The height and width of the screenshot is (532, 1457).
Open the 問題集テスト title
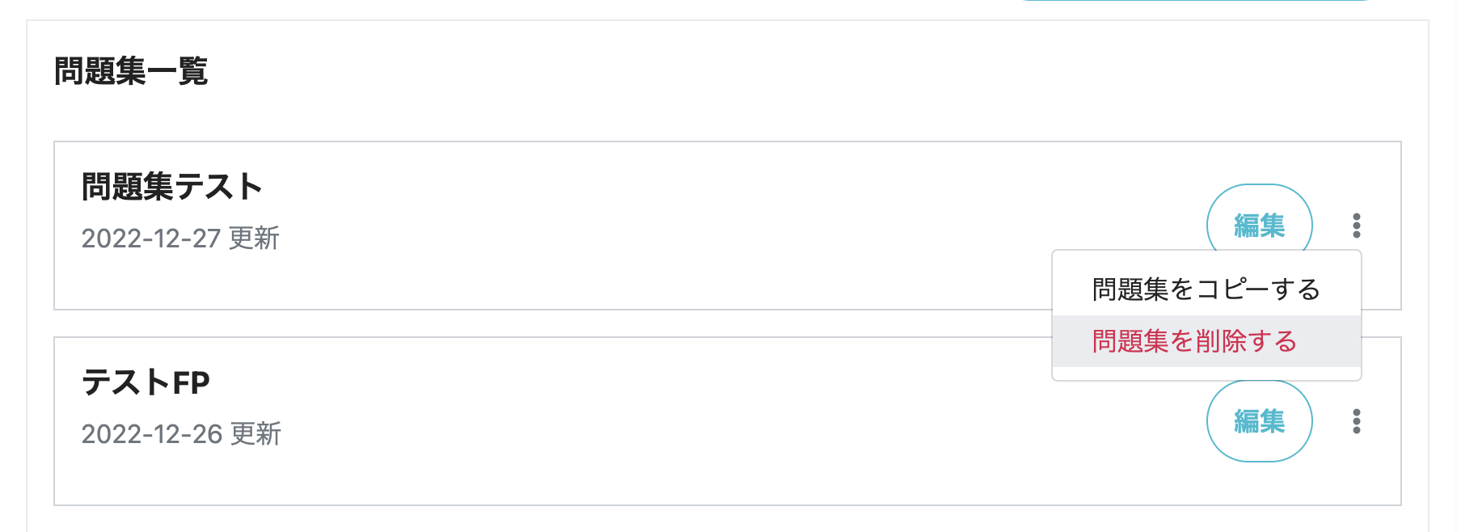172,187
